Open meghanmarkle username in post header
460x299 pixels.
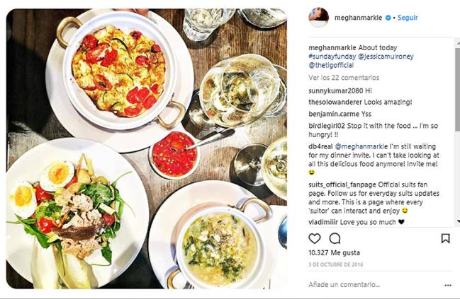[x=358, y=18]
